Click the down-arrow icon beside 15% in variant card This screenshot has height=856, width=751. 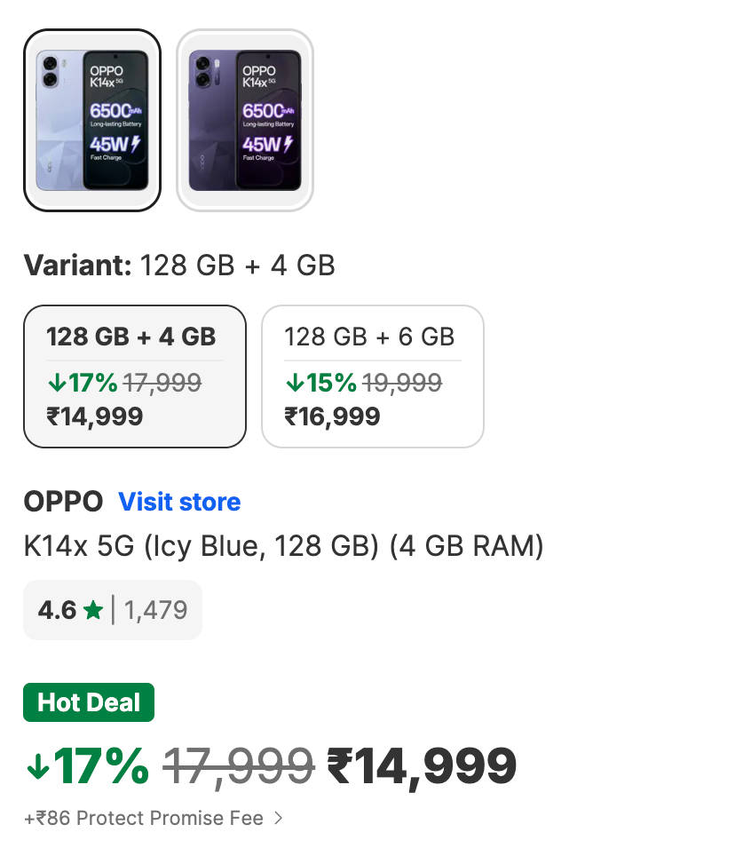point(294,383)
